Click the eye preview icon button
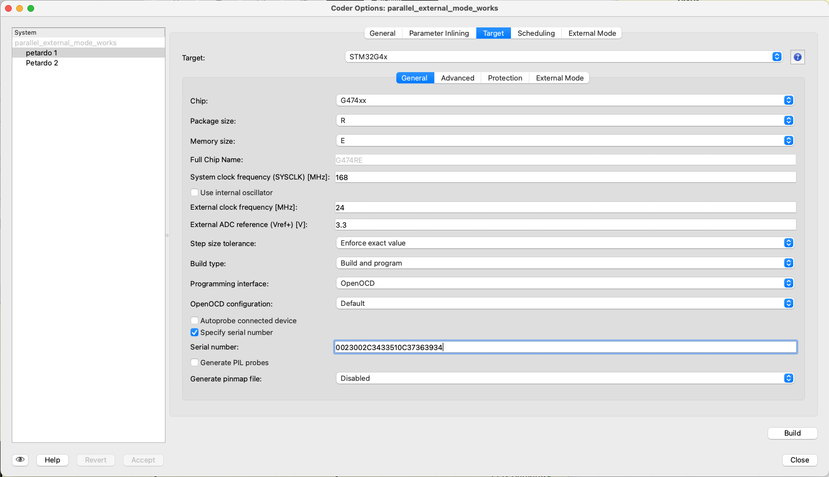 point(20,460)
